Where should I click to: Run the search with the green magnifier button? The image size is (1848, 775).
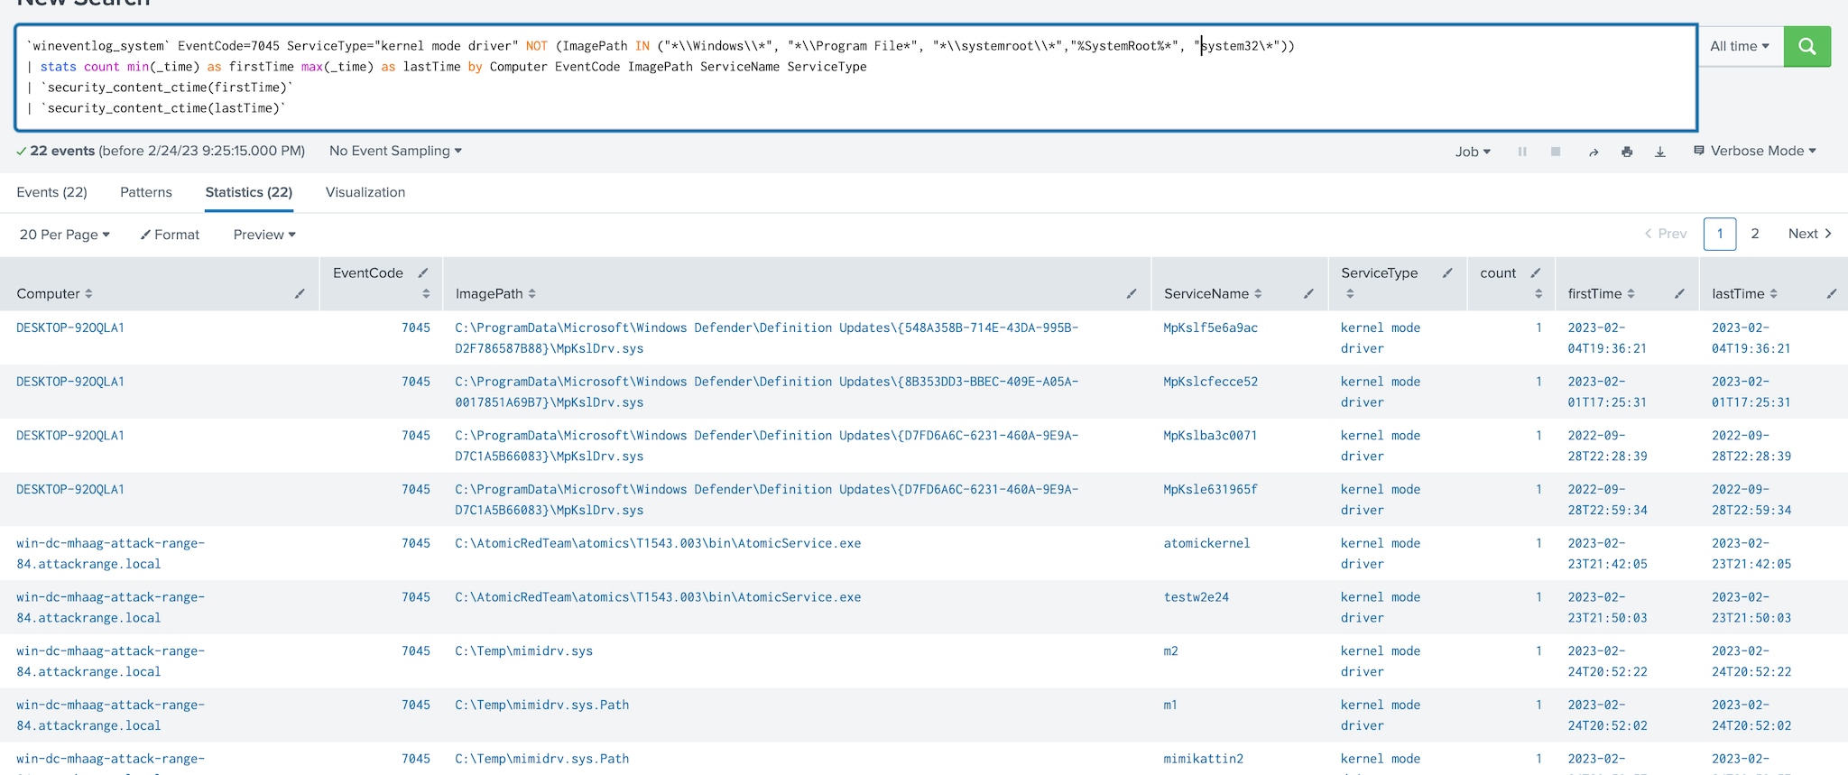[1806, 46]
